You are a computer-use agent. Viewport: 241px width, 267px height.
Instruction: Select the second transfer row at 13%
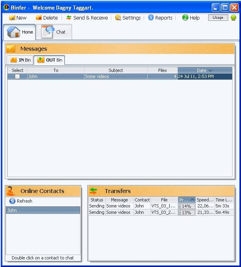coord(160,213)
